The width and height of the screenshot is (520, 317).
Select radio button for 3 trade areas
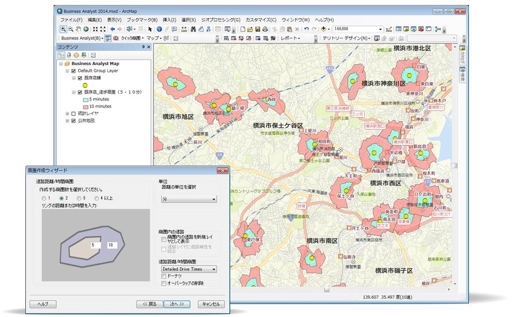click(x=79, y=198)
